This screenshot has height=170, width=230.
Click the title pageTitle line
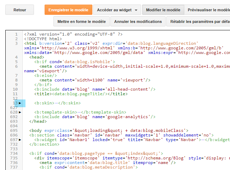point(81,94)
